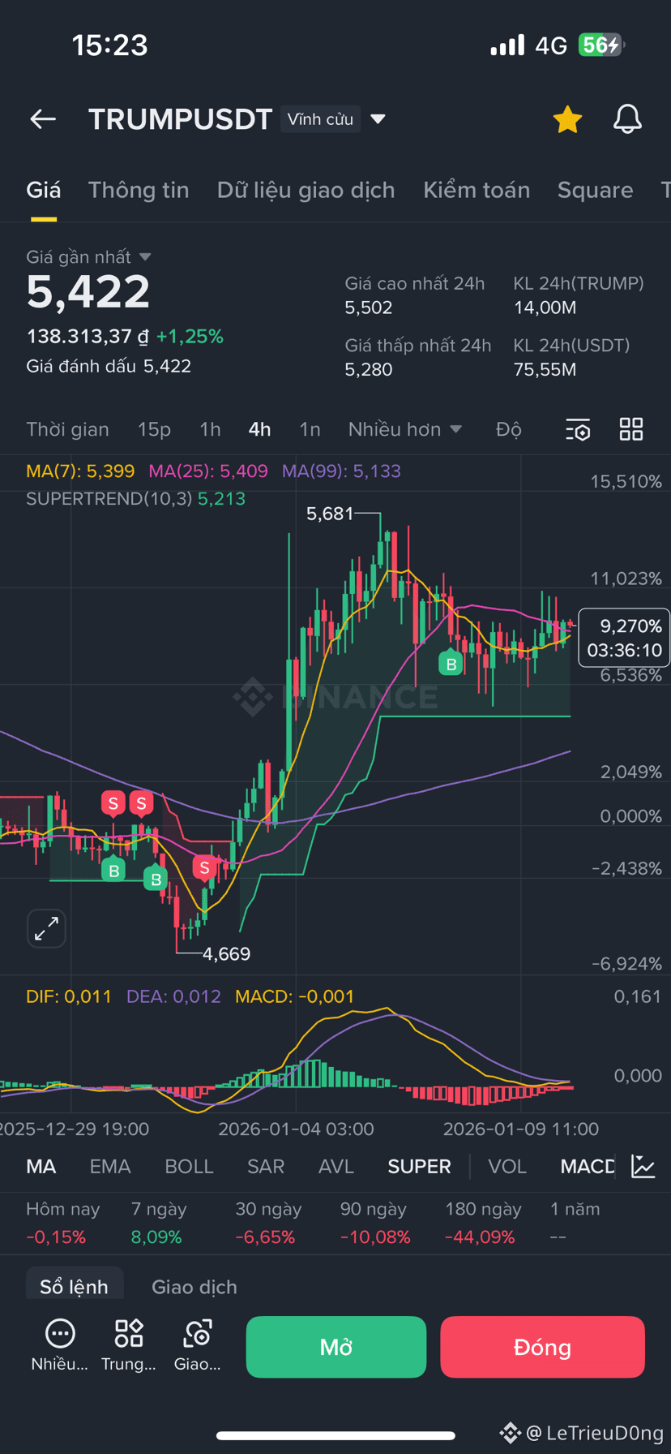Image resolution: width=671 pixels, height=1454 pixels.
Task: Tap the last price 5,422
Action: click(88, 292)
